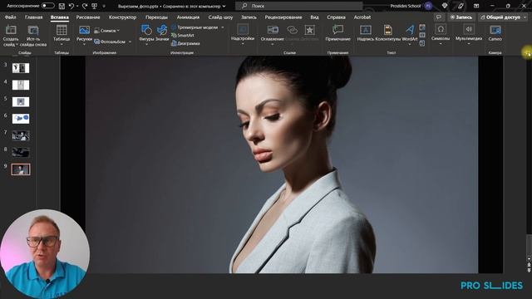Insert a SmartArt graphic
Image resolution: width=532 pixels, height=299 pixels.
coord(183,35)
